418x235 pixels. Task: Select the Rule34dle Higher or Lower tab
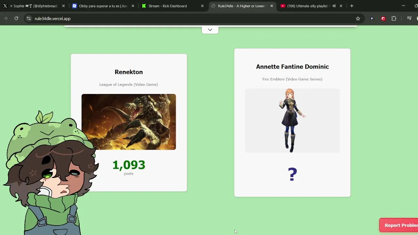pos(242,6)
